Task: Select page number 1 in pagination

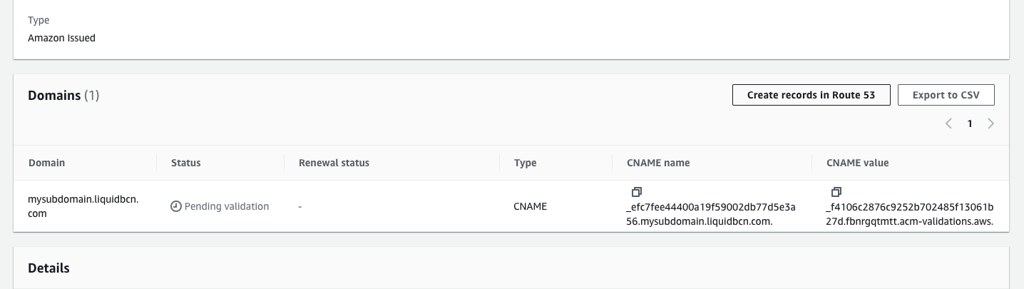Action: [x=970, y=123]
